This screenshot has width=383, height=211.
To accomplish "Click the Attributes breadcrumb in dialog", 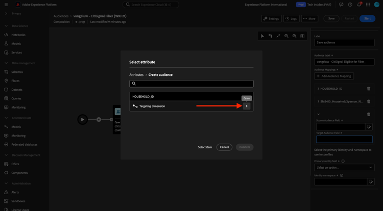I will 136,75.
